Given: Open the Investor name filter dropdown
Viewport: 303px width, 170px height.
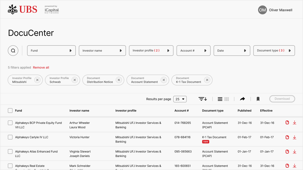Looking at the screenshot, I should (102, 50).
